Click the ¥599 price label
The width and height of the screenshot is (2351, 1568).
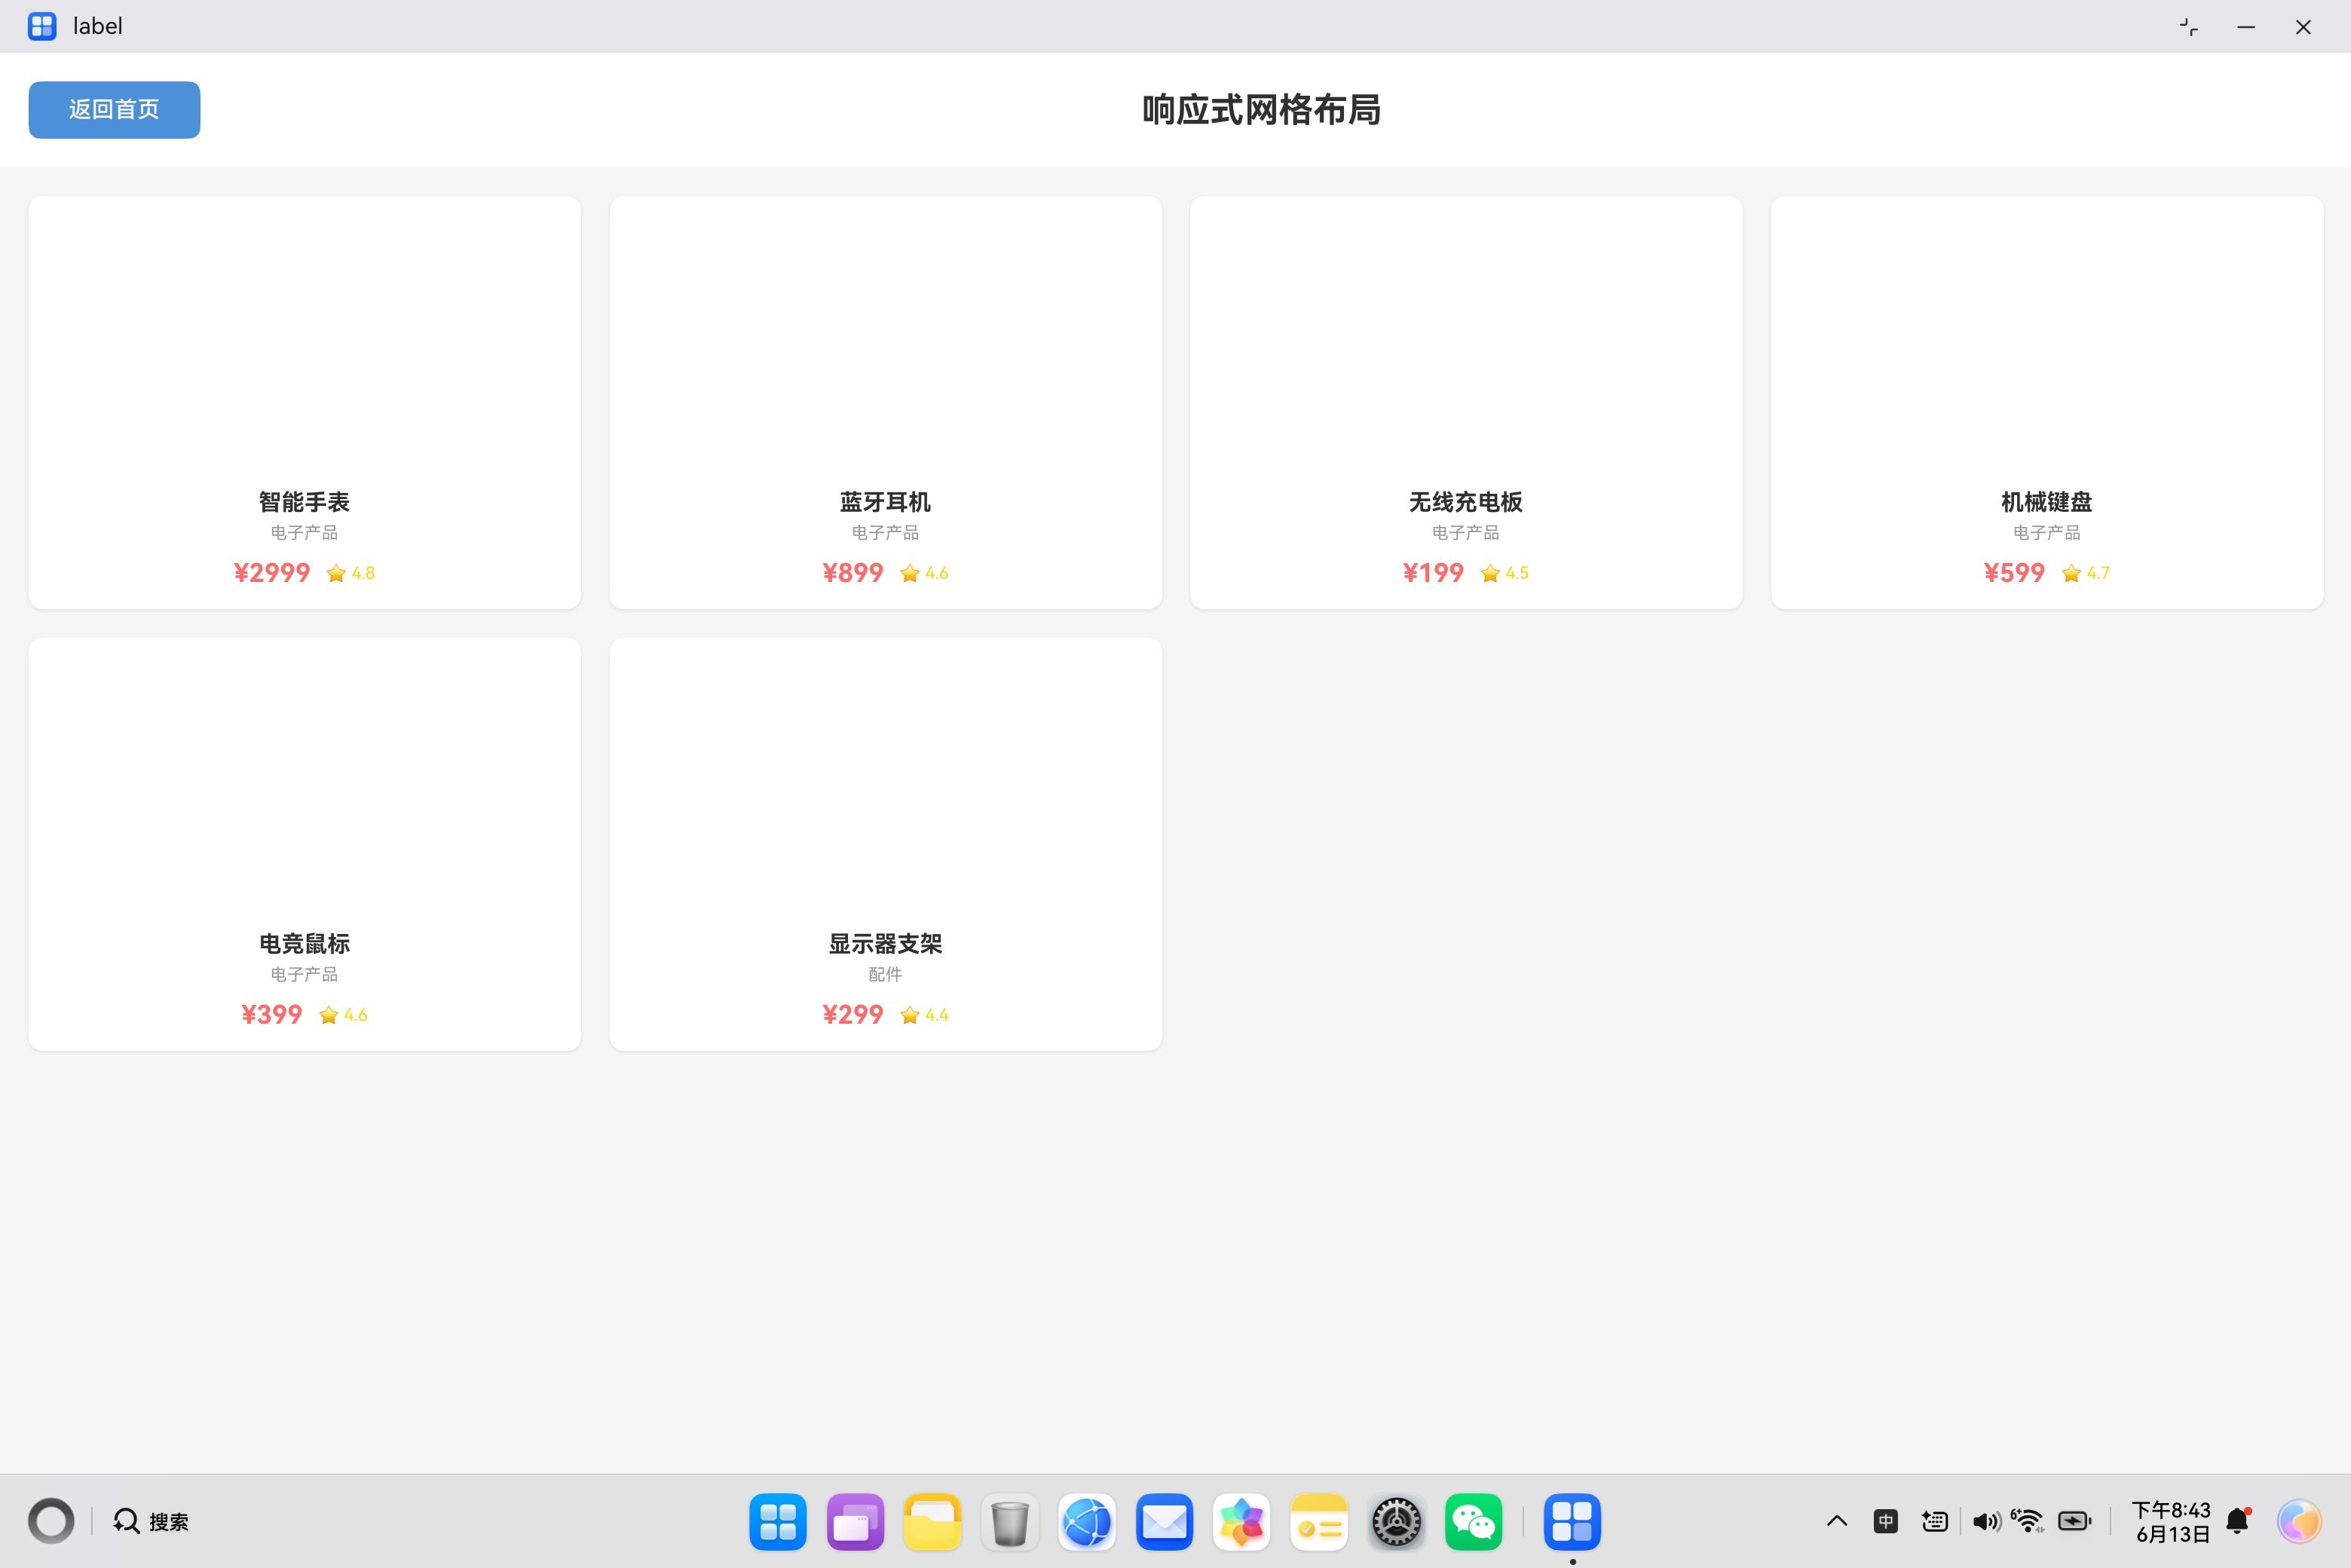[2014, 573]
